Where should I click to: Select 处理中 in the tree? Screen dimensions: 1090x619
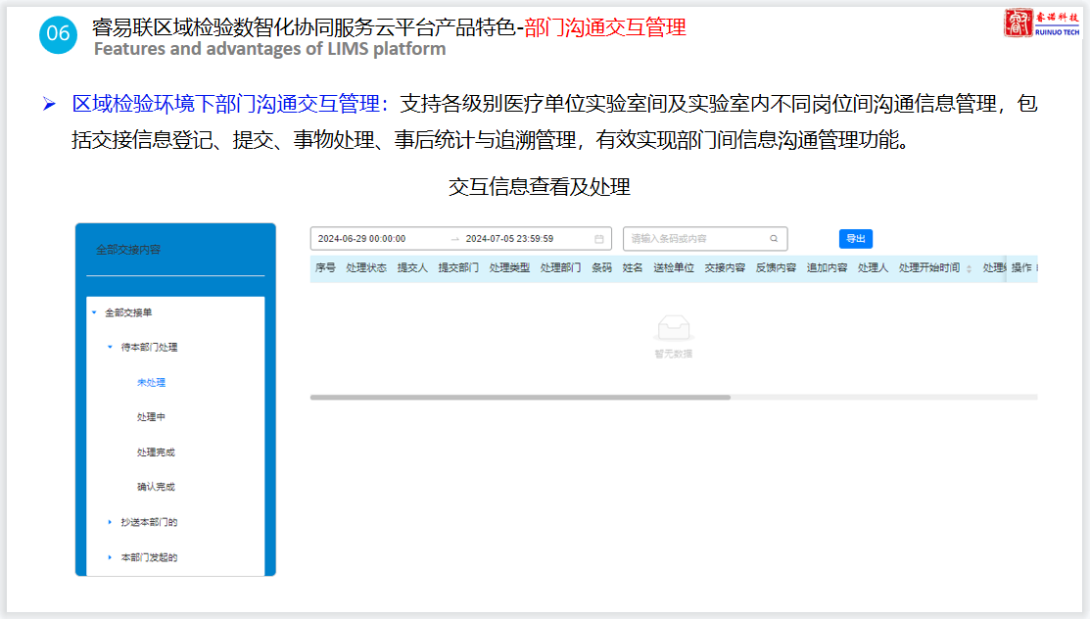(151, 417)
